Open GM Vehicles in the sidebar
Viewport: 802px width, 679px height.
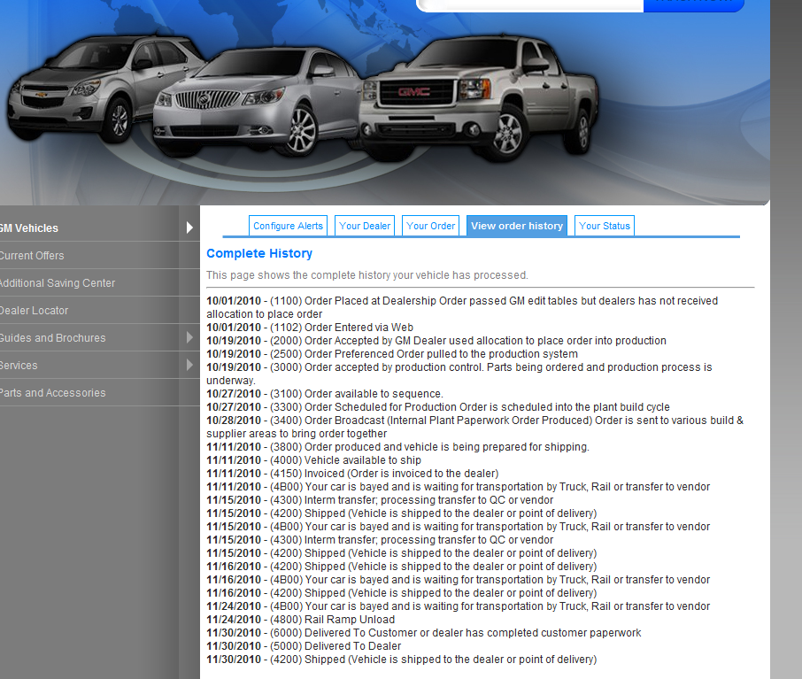pos(29,228)
